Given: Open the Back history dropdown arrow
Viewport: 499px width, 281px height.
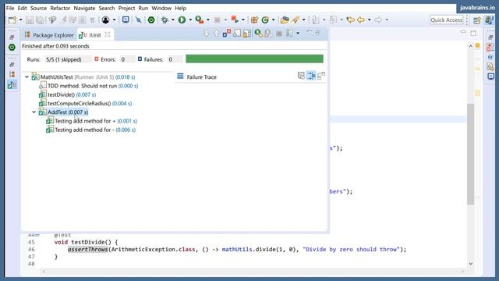Looking at the screenshot, I should click(369, 20).
